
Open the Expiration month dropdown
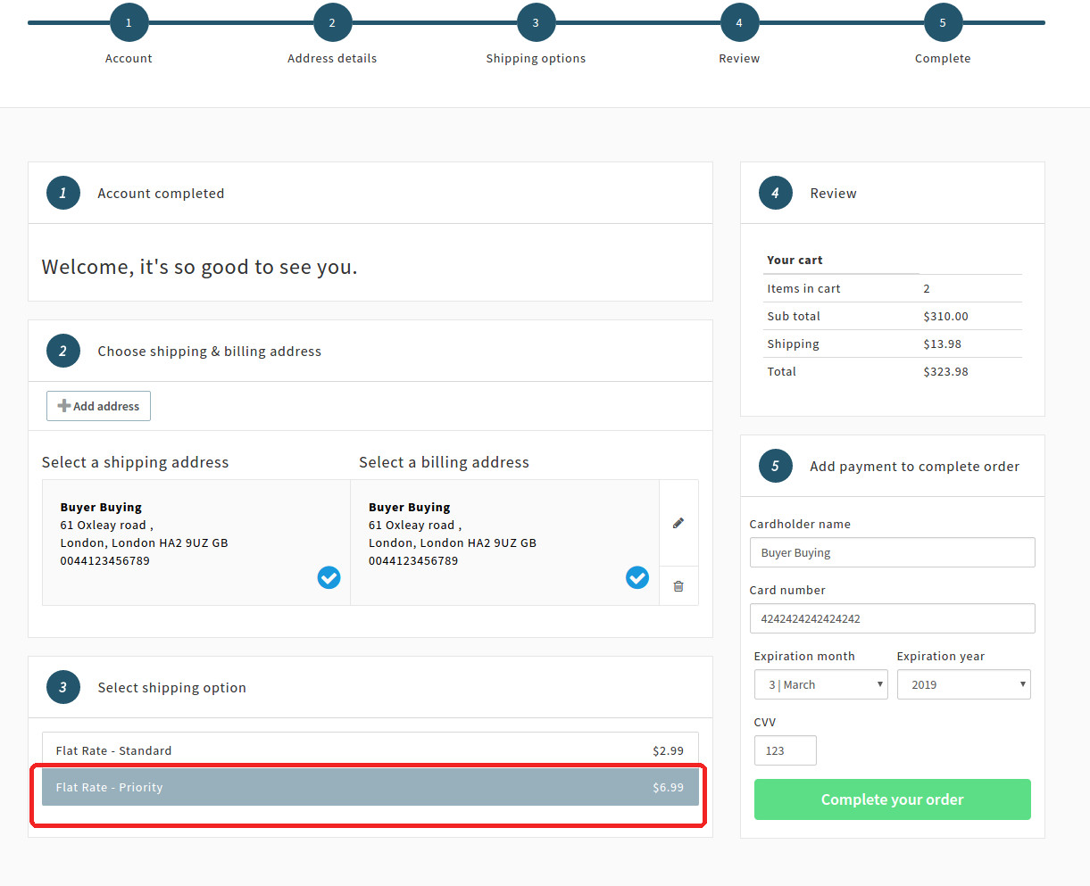point(821,684)
